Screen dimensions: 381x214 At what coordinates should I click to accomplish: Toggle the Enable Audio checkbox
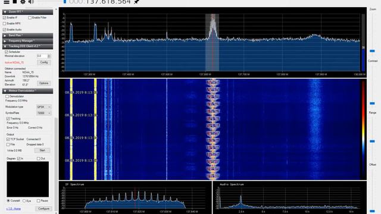(x=4, y=30)
